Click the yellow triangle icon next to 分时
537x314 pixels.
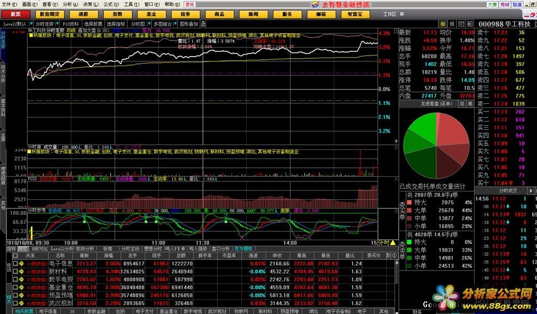coord(392,243)
